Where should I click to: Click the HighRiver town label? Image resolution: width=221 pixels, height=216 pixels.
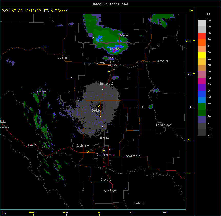(x=110, y=191)
